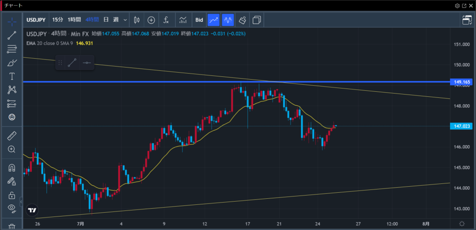Click the paintbrush chart style icon
This screenshot has width=476, height=230.
pyautogui.click(x=242, y=20)
